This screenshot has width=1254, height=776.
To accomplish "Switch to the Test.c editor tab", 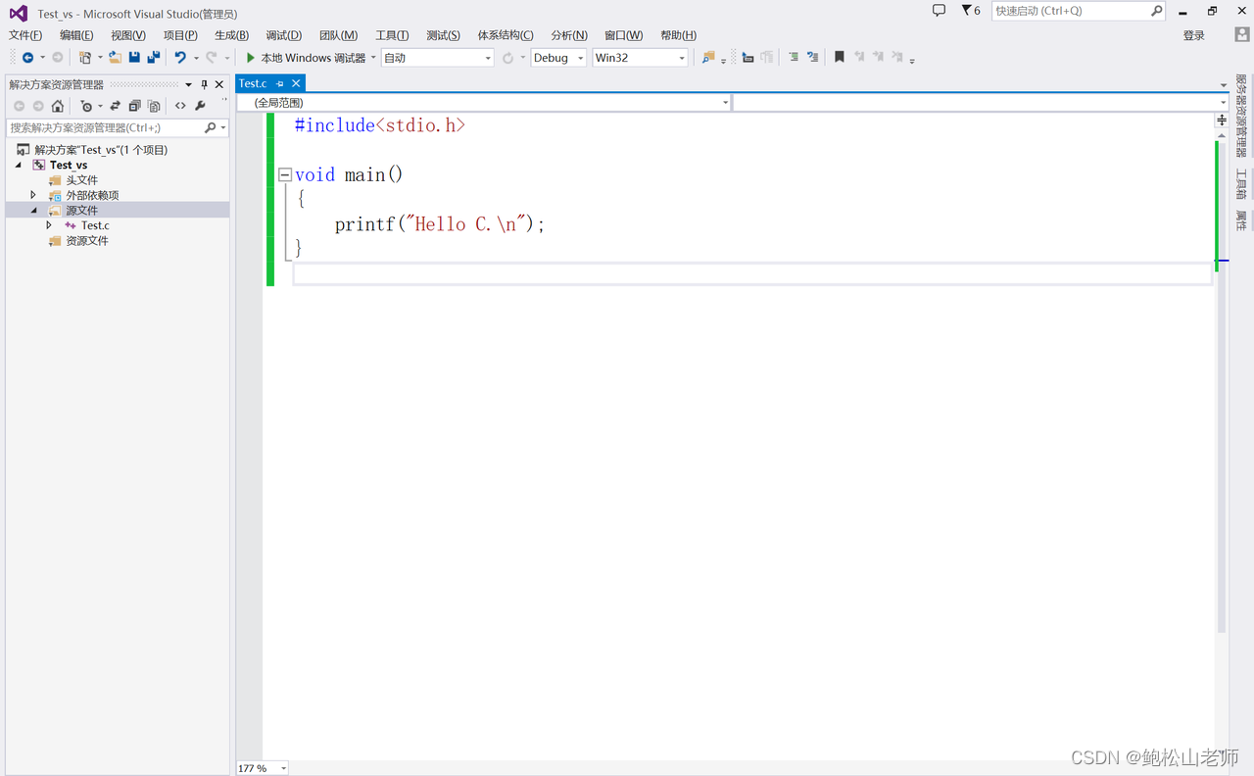I will 252,83.
